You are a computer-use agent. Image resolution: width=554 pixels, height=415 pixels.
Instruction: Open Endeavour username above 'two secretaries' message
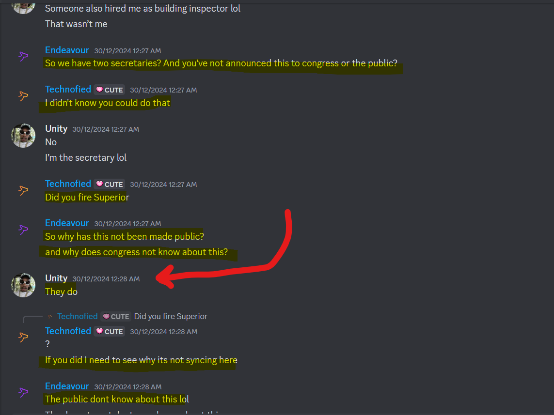pos(67,50)
